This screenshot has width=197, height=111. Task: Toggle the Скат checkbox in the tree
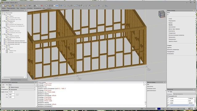[5, 27]
